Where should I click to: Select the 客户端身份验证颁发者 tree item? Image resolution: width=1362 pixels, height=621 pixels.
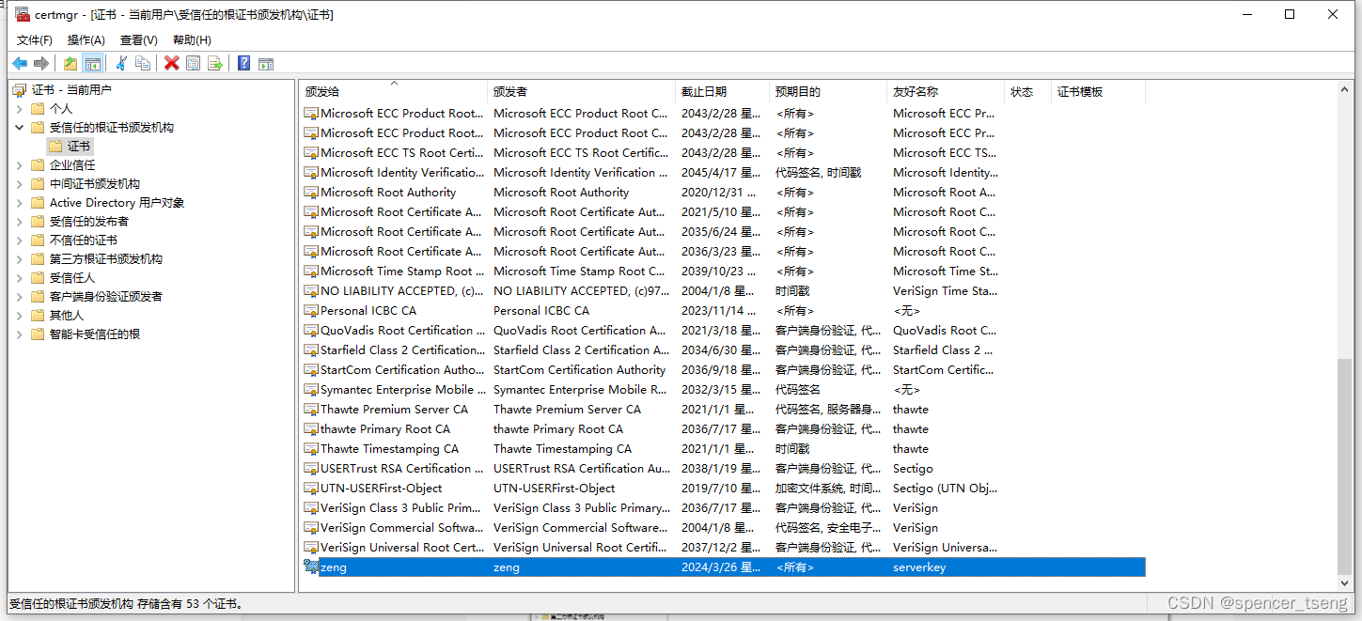point(106,297)
